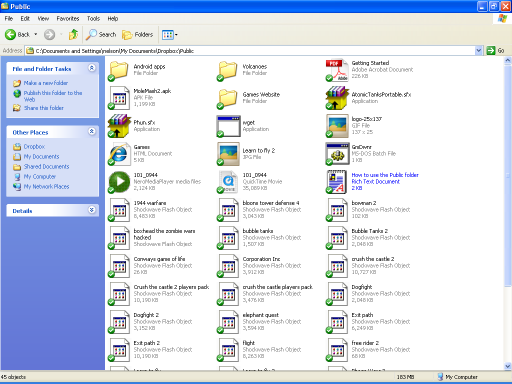Collapse File and Folder Tasks panel
Image resolution: width=512 pixels, height=384 pixels.
pos(92,68)
